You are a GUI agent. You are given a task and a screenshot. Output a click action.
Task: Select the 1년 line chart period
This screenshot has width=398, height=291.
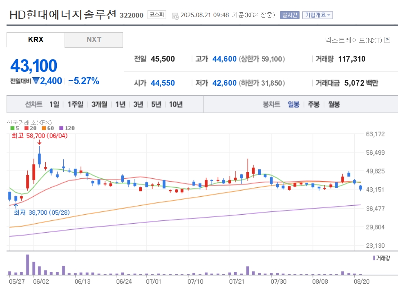tap(120, 104)
